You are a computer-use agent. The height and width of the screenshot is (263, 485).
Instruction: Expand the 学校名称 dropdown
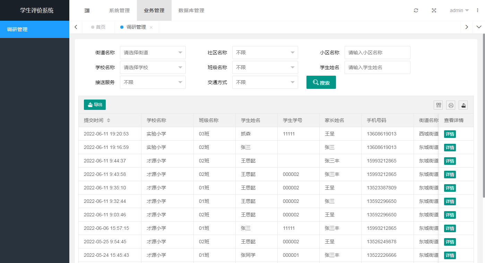[x=153, y=67]
